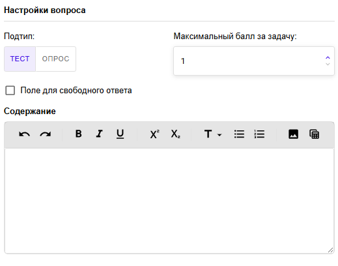Select the ТЕСТ subtype
338x266 pixels.
click(20, 59)
